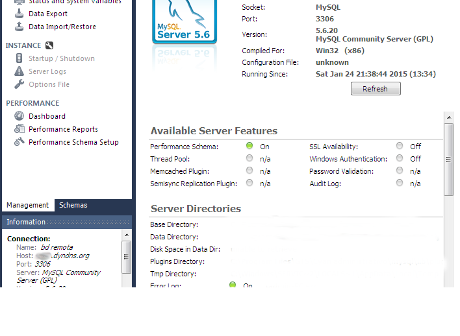Open Performance Schema Setup

[73, 142]
